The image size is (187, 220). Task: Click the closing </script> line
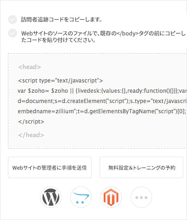click(x=31, y=122)
